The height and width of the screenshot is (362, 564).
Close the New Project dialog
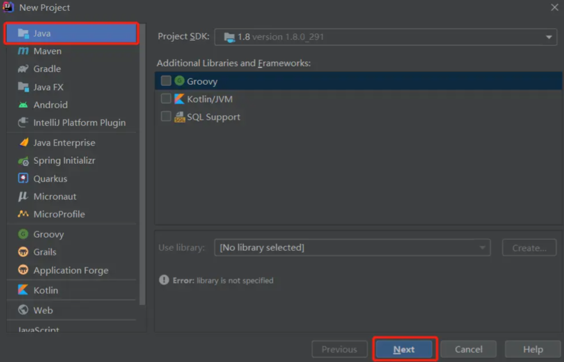point(554,7)
